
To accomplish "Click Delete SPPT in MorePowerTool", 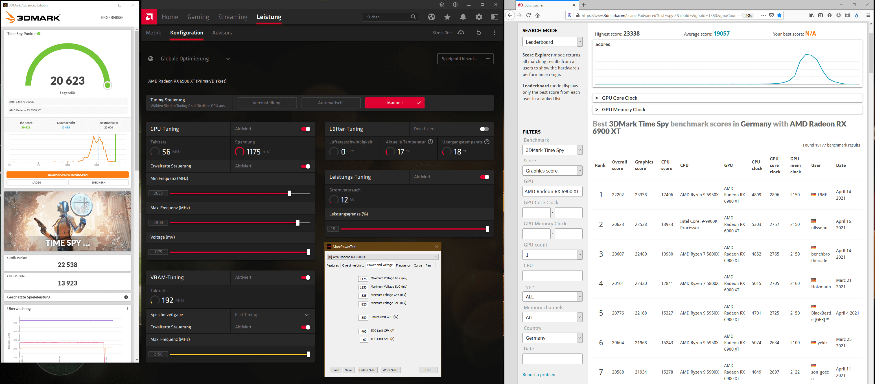I will 367,370.
